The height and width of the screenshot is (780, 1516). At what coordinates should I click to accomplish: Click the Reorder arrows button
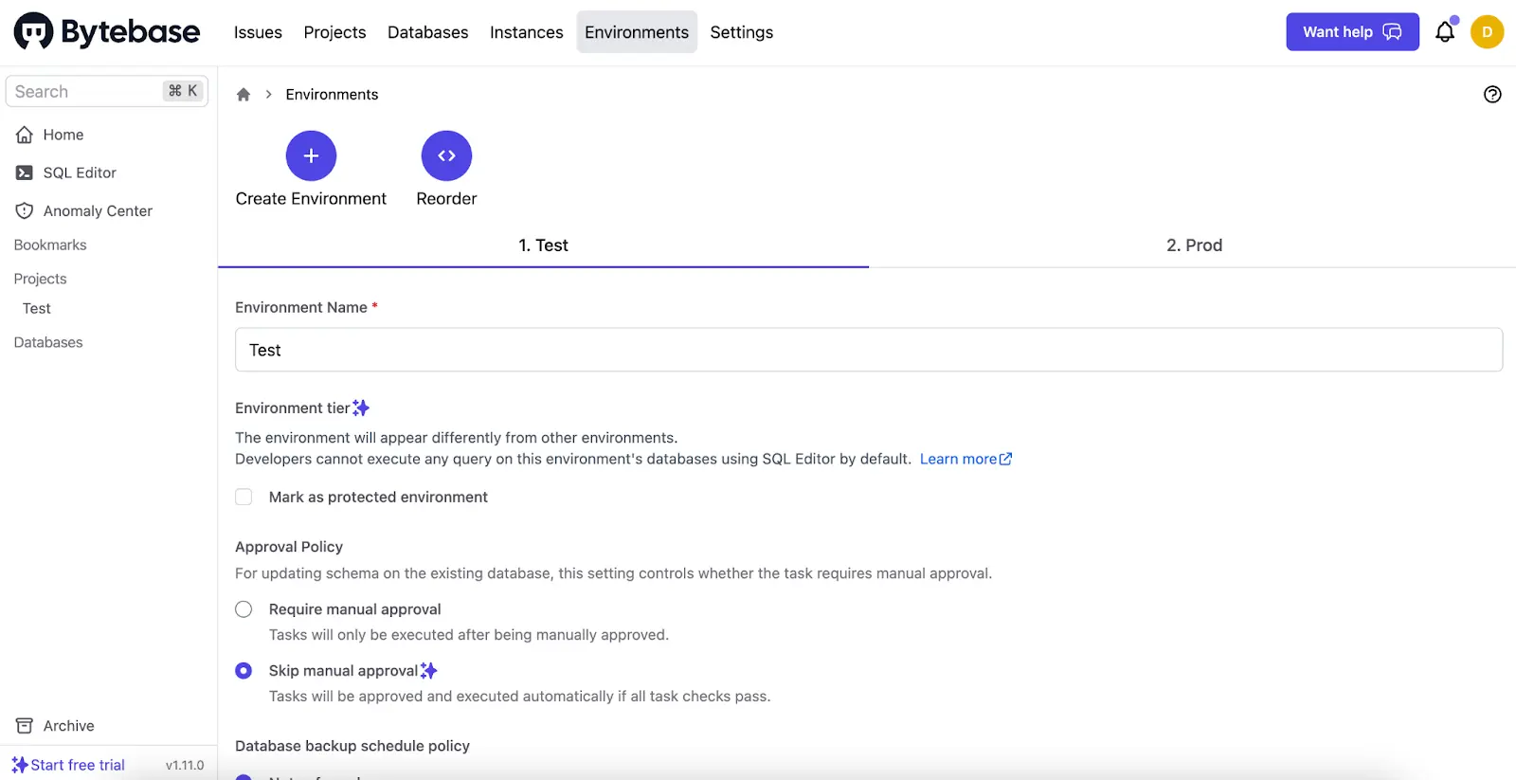[x=446, y=155]
